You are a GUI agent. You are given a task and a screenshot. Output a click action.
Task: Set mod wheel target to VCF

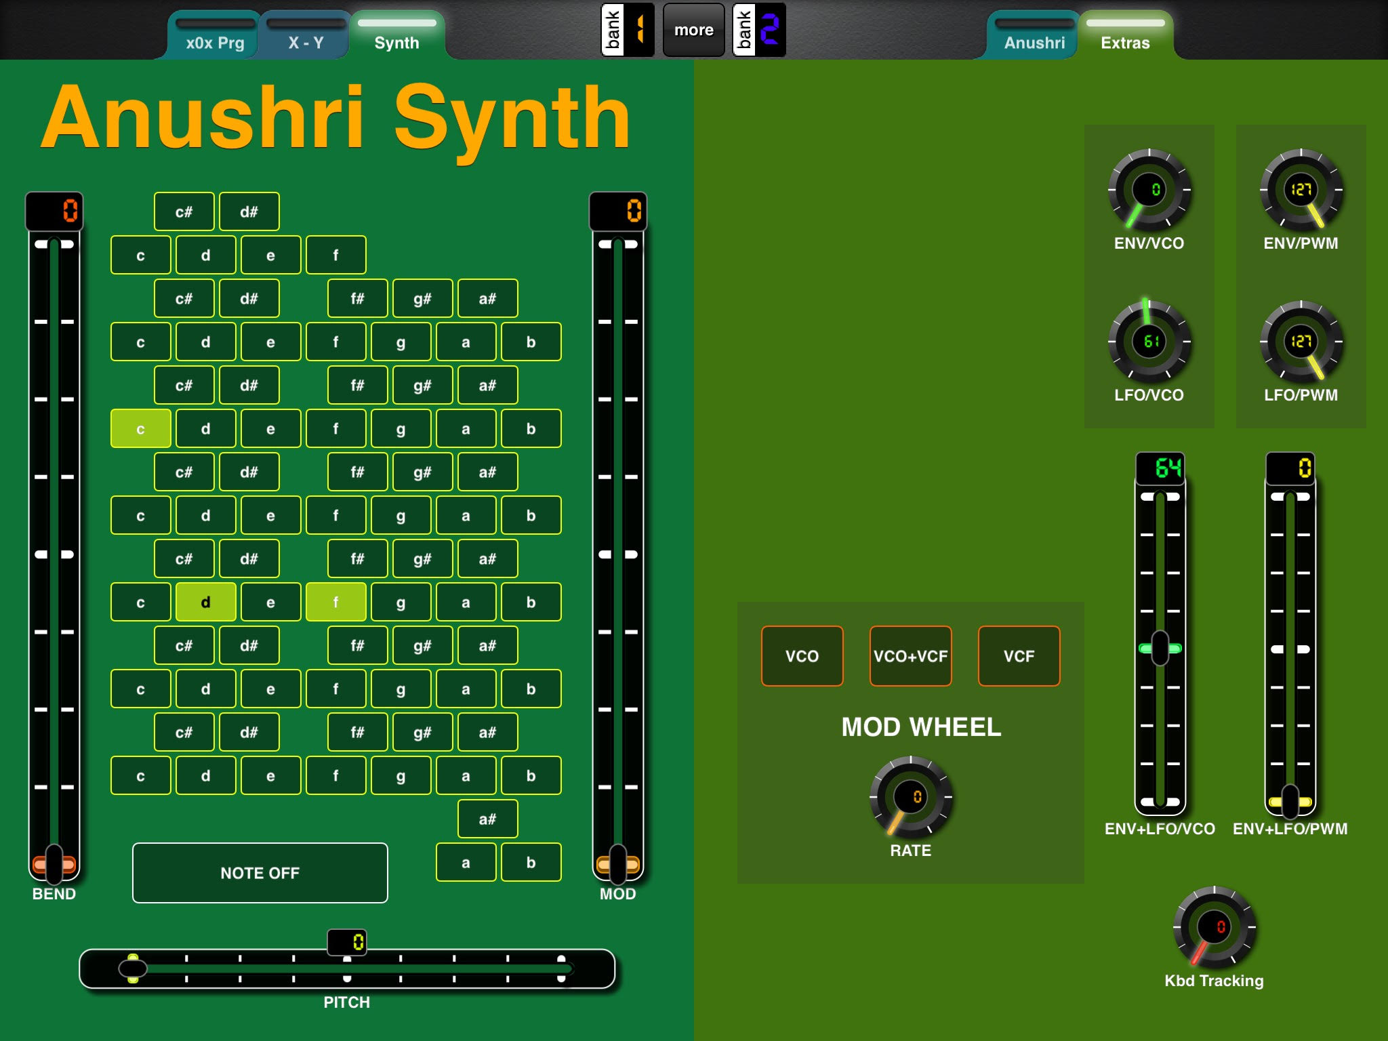tap(1019, 656)
